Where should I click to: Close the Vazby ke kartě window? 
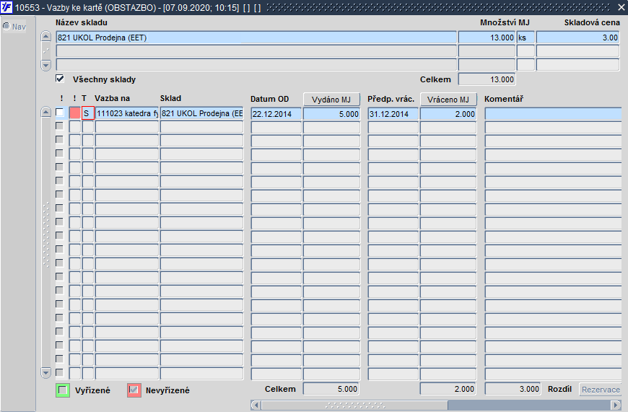pos(621,8)
